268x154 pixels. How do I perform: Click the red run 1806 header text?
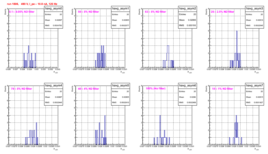pyautogui.click(x=32, y=4)
